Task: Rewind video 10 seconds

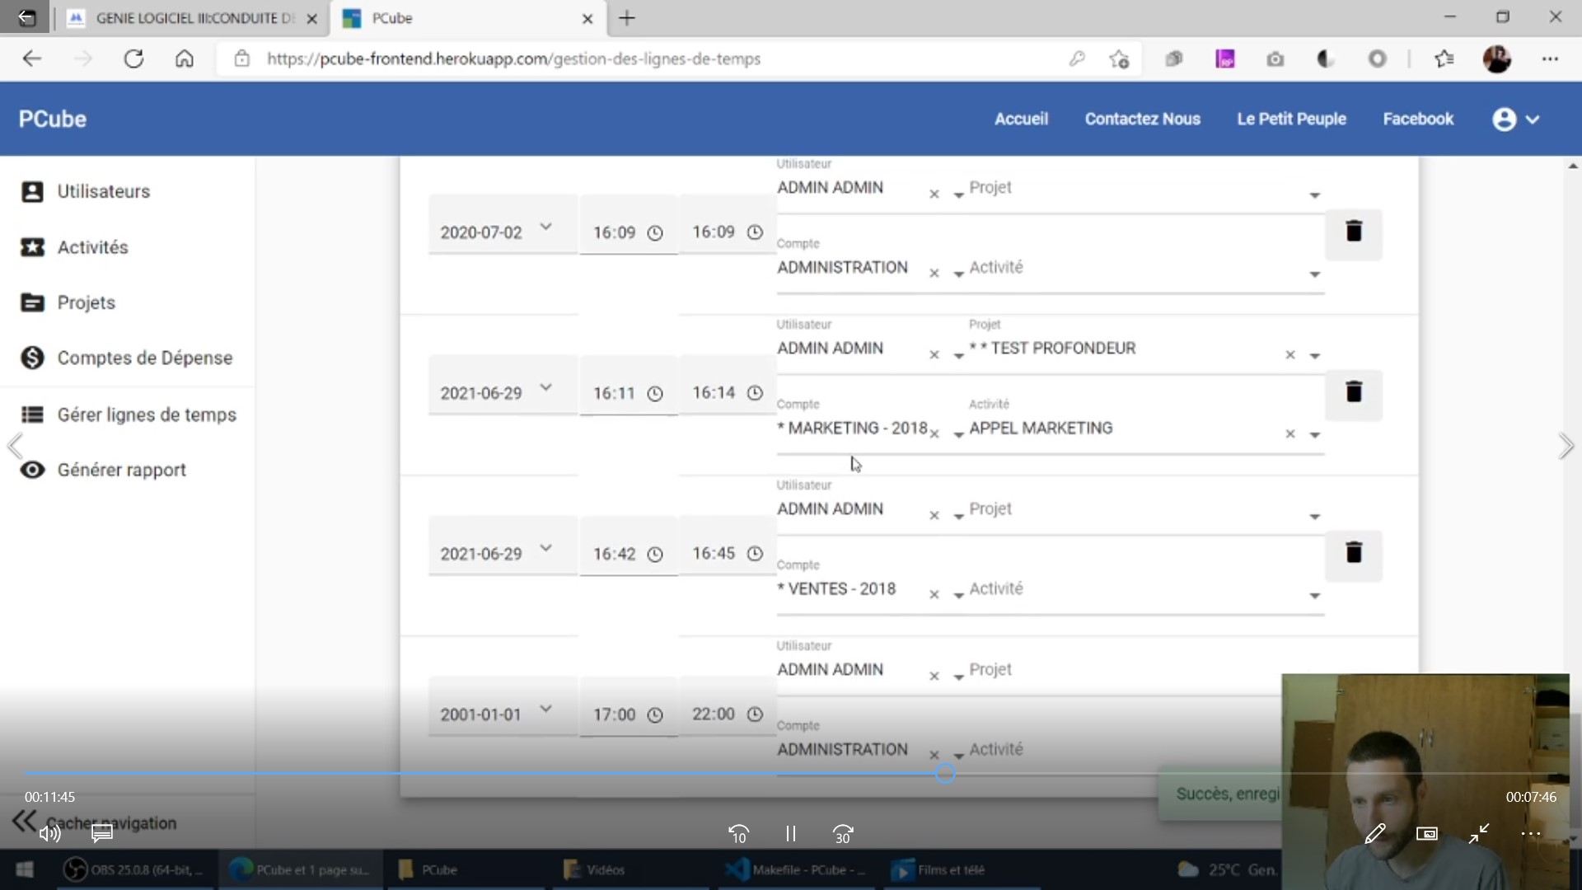Action: click(x=738, y=834)
